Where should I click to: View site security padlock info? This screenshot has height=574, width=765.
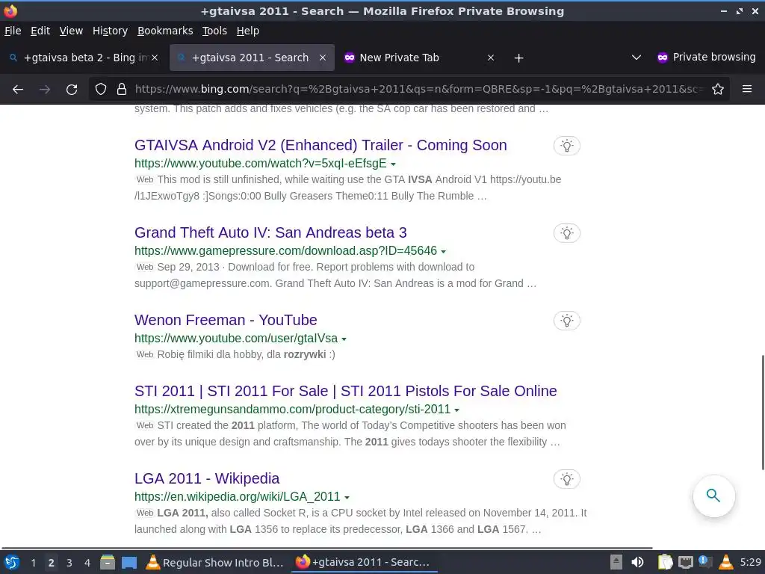(122, 90)
